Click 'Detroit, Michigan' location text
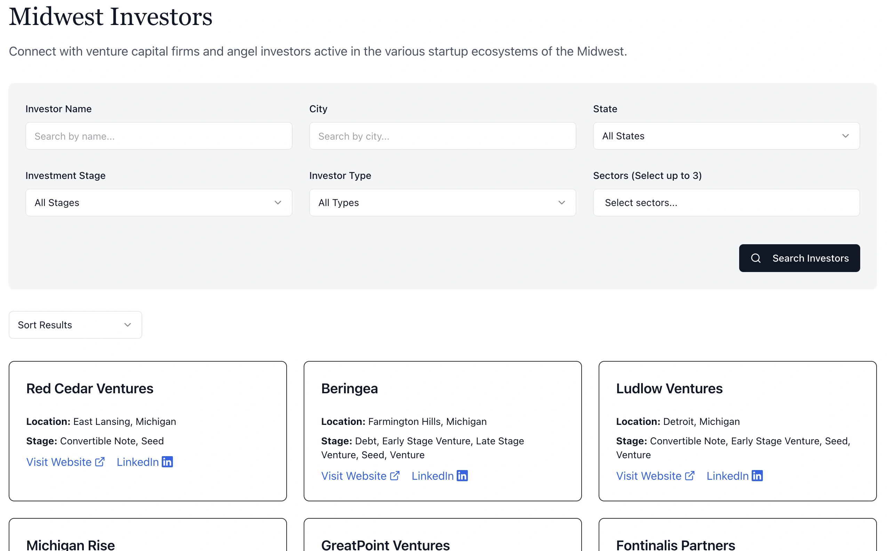The height and width of the screenshot is (551, 887). coord(701,422)
